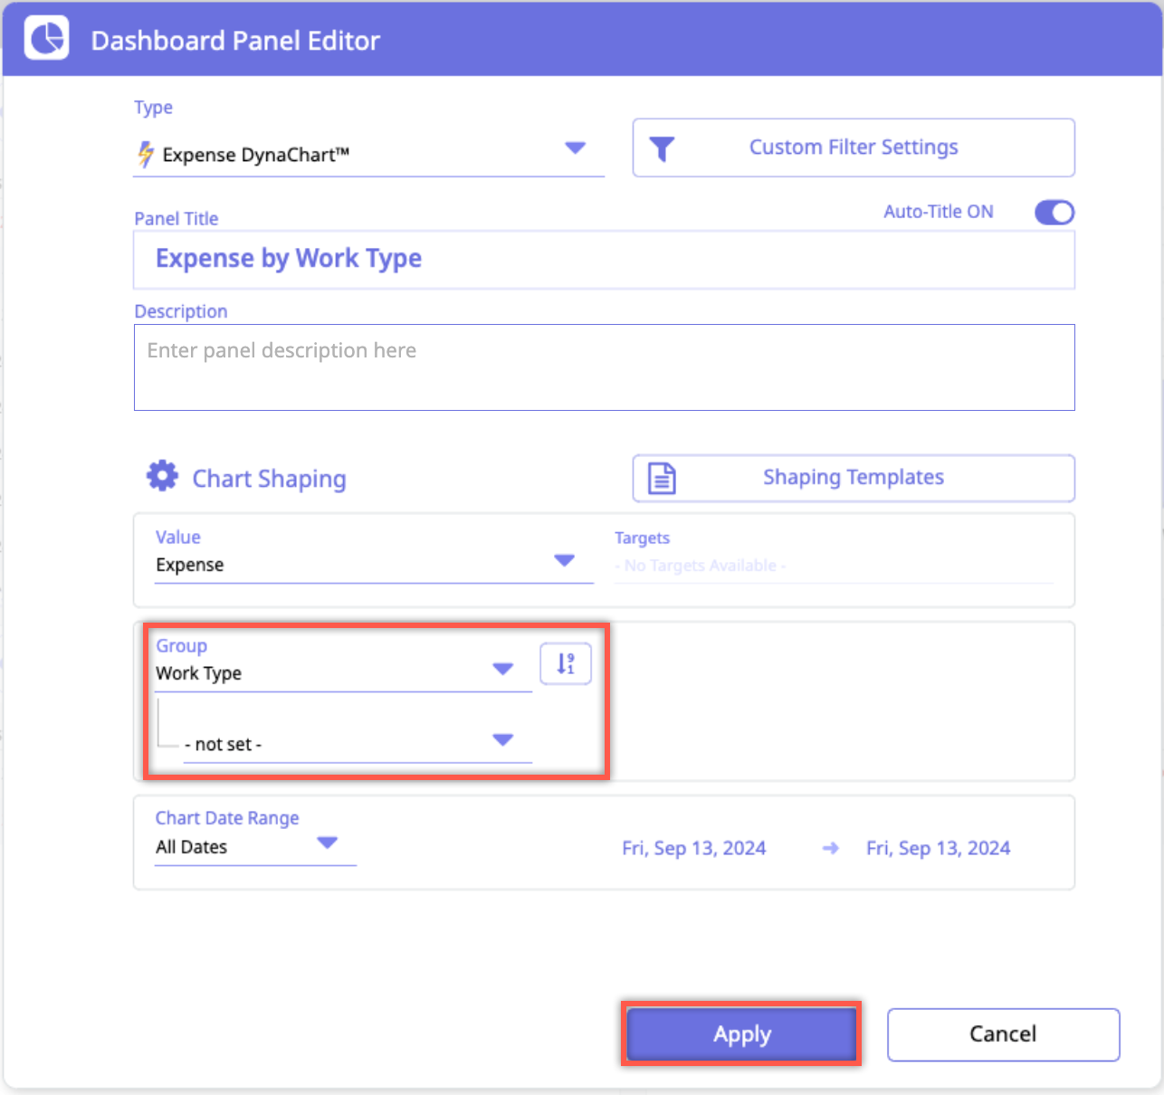Click the pie chart logo icon in header
Image resolution: width=1164 pixels, height=1095 pixels.
[46, 39]
